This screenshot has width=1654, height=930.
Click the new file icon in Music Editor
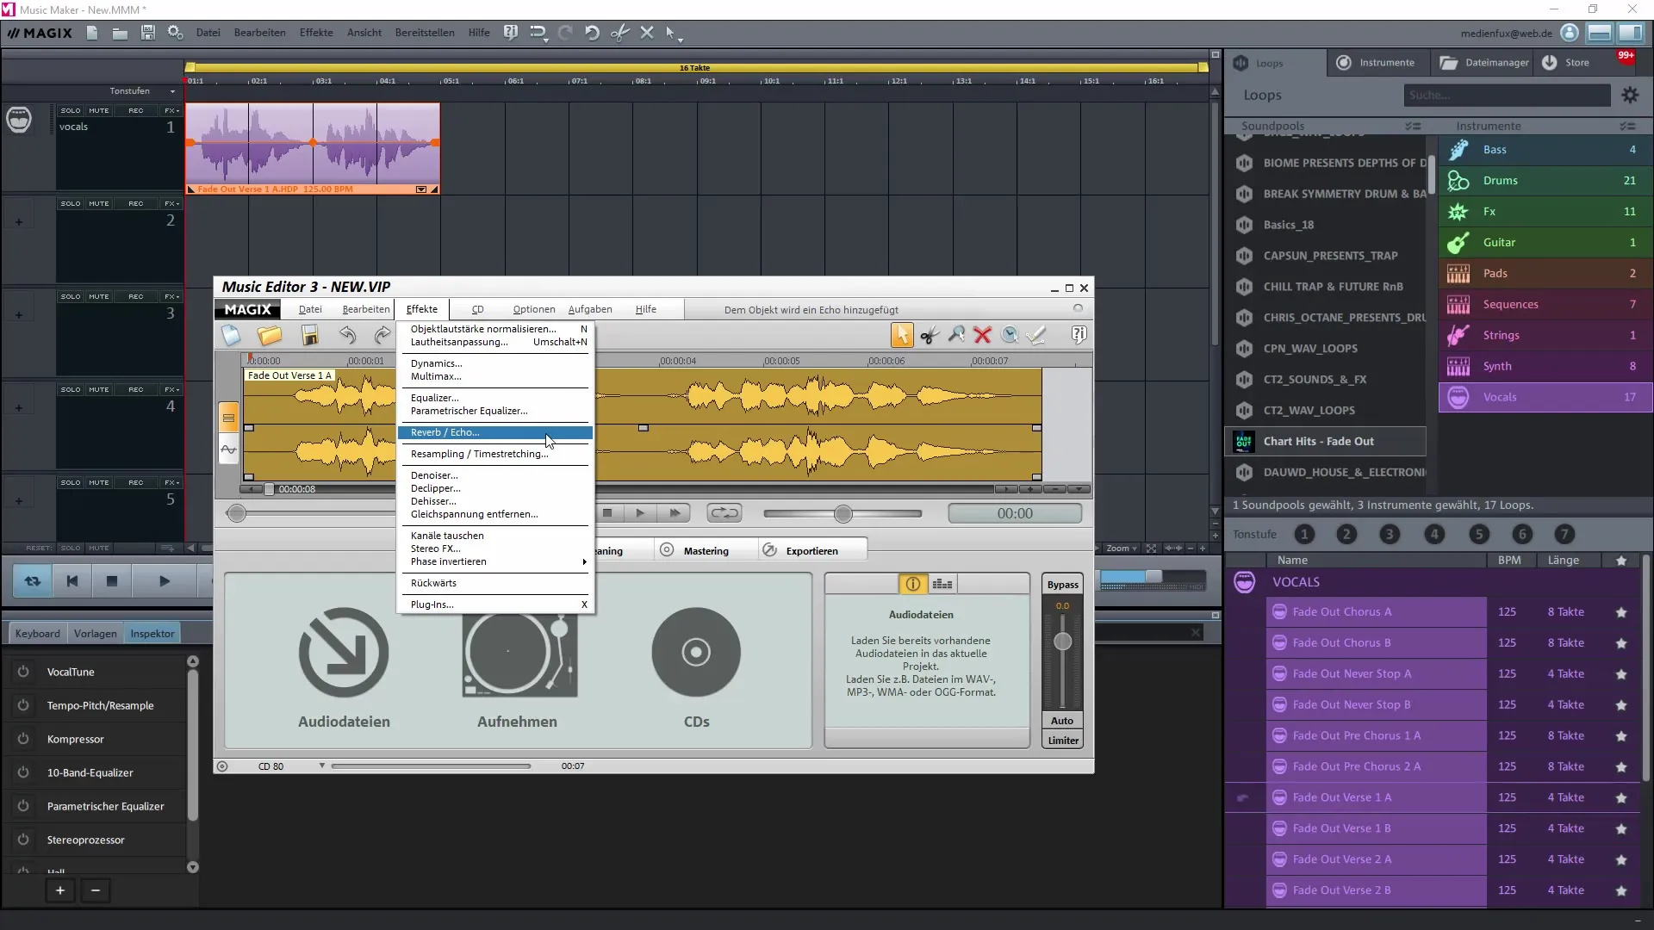[x=231, y=335]
